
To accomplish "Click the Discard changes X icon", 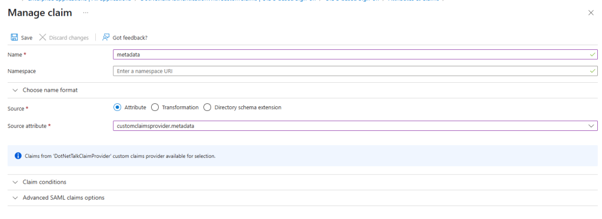I will [42, 37].
